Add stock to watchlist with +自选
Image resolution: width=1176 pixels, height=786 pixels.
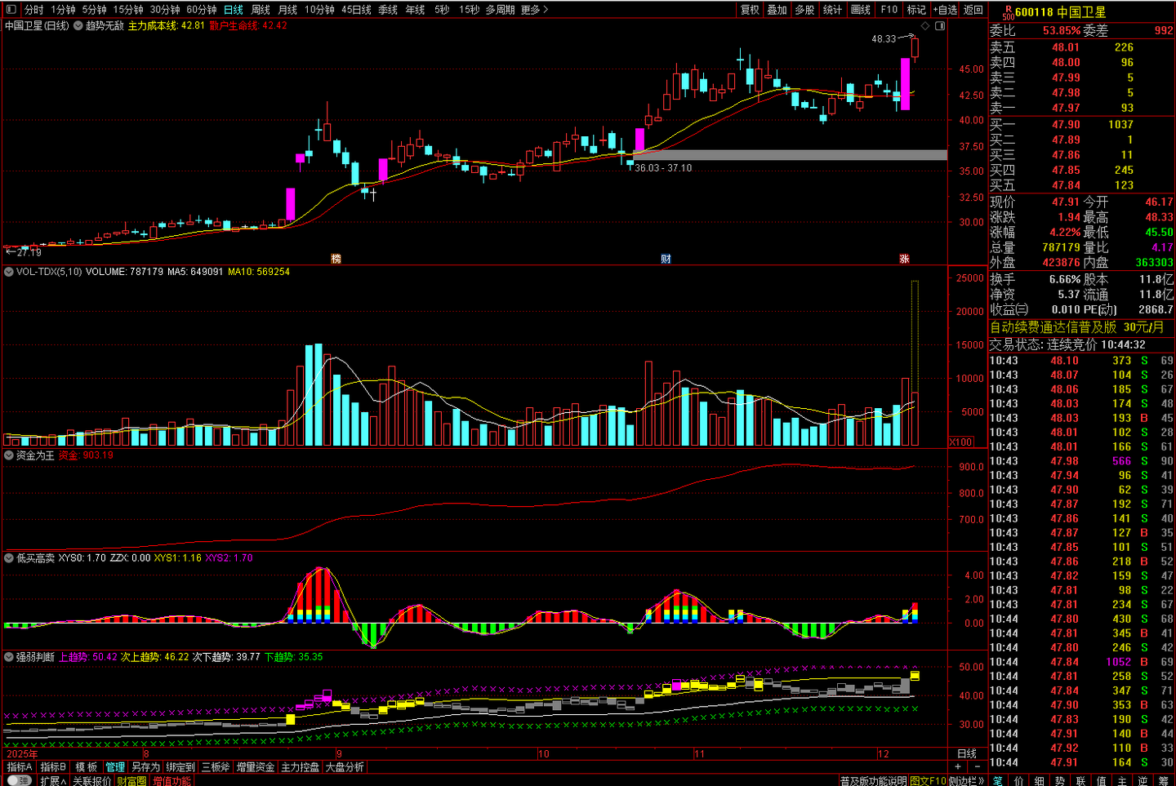click(945, 10)
